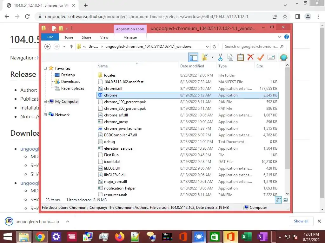Open download item options chevron
The image size is (325, 243).
[x=68, y=221]
